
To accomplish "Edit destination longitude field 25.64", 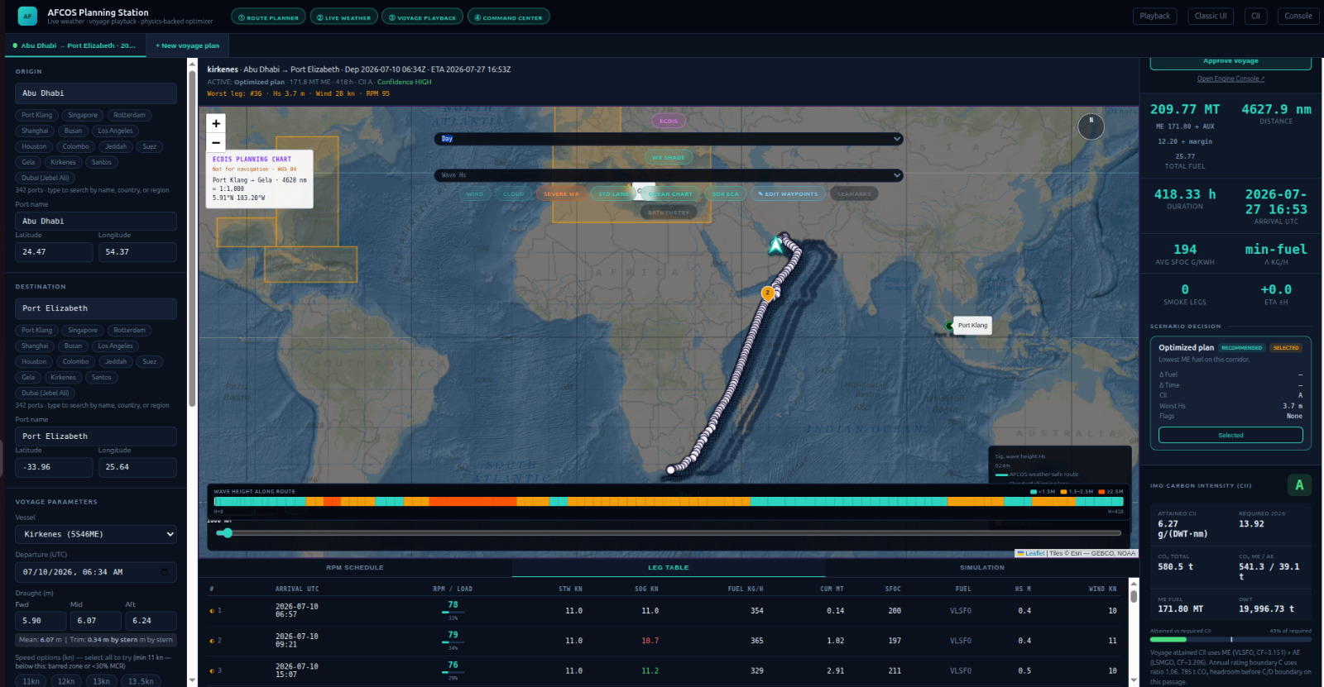I will coord(137,467).
